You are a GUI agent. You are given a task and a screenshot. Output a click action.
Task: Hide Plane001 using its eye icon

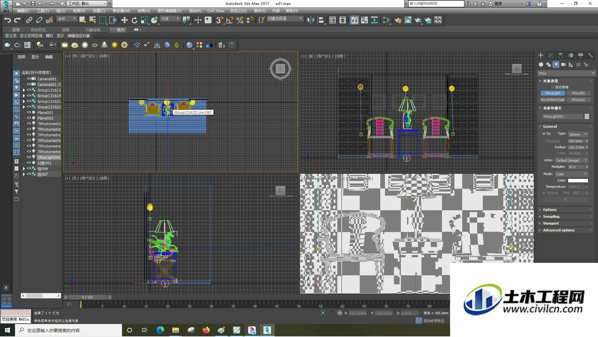[29, 112]
